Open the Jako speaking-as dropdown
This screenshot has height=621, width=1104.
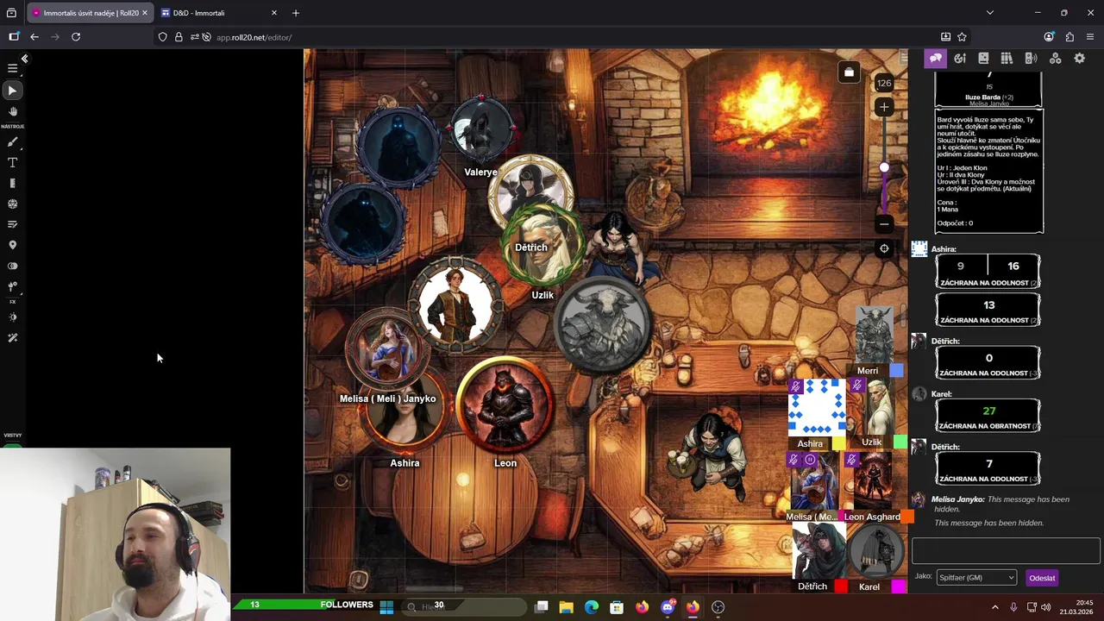click(x=976, y=578)
